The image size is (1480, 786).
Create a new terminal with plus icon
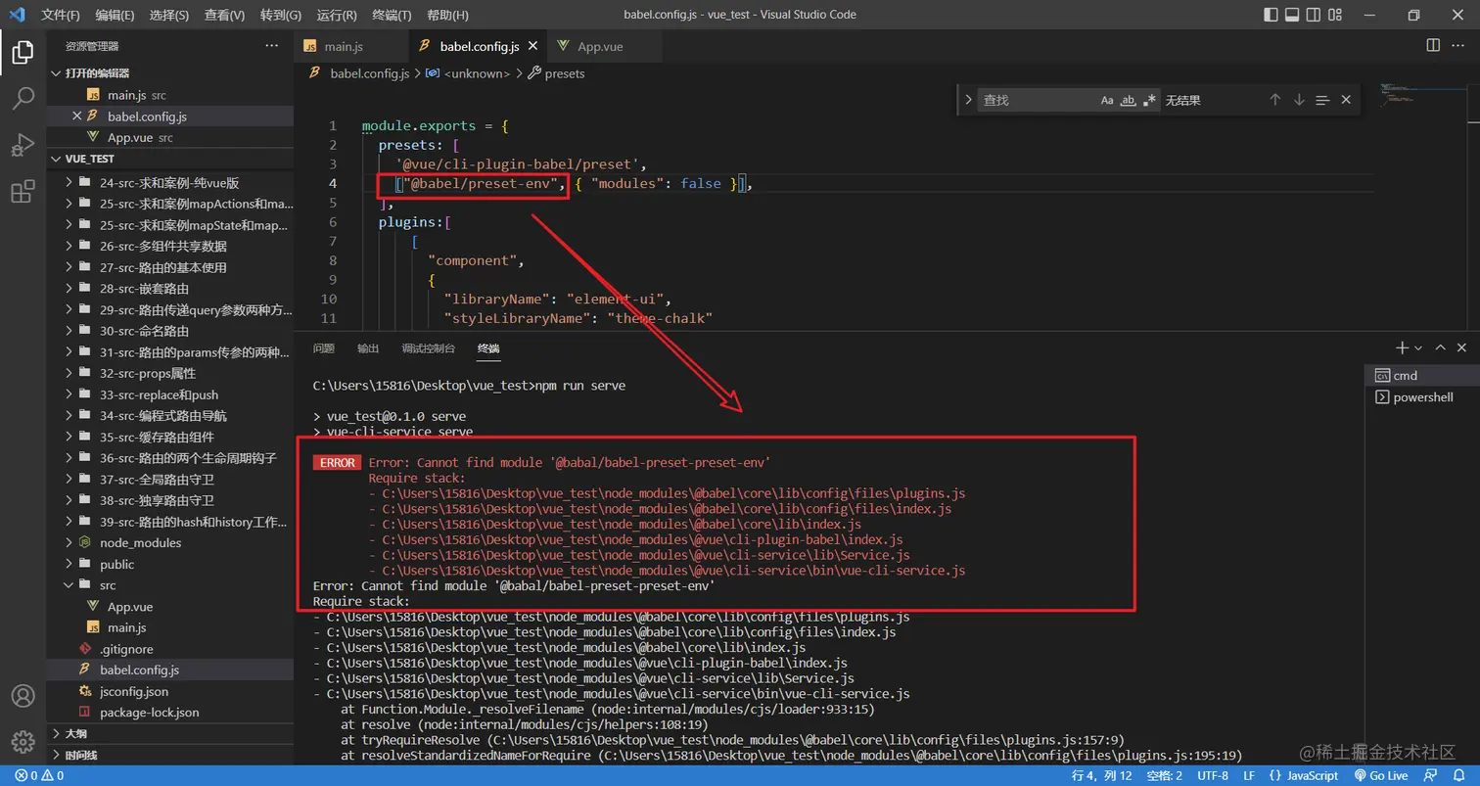[x=1402, y=347]
